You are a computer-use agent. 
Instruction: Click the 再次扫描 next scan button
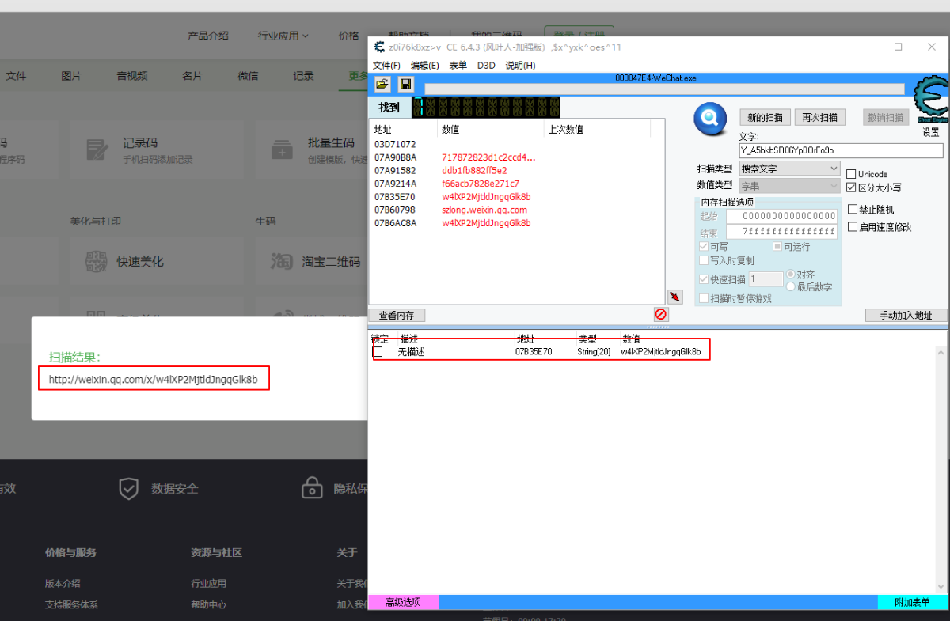pyautogui.click(x=819, y=117)
